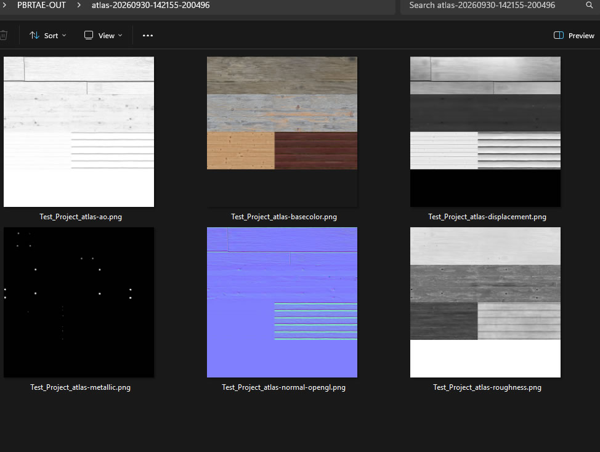
Task: Open the View options dropdown
Action: click(103, 36)
